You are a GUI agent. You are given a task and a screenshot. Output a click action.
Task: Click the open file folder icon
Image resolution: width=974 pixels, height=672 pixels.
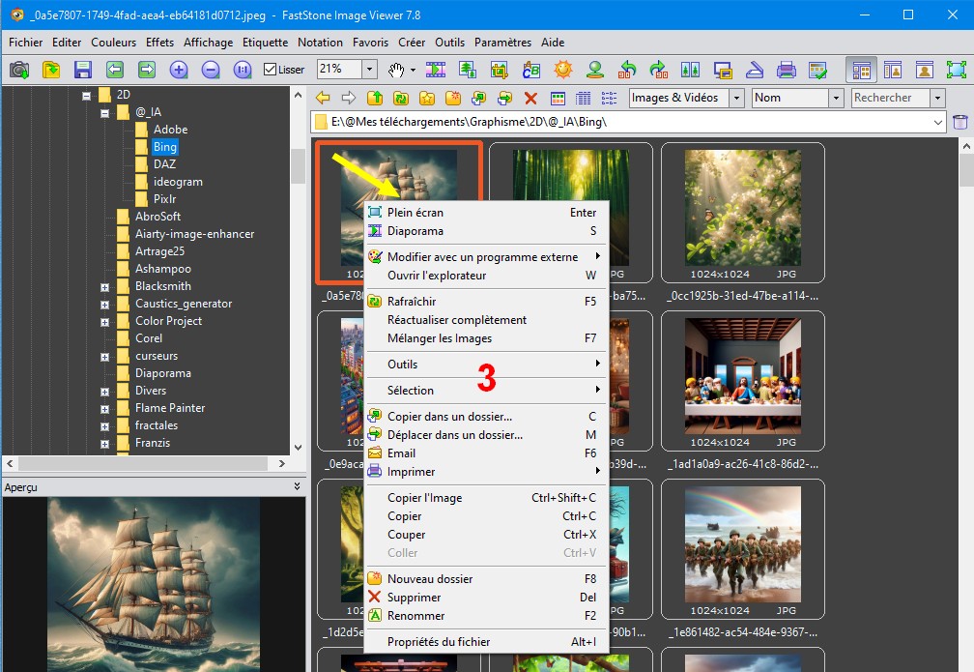point(51,69)
